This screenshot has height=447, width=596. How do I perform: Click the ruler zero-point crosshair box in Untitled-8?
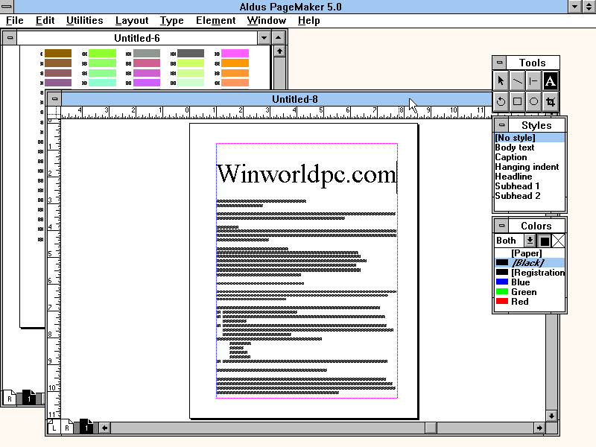[x=54, y=113]
